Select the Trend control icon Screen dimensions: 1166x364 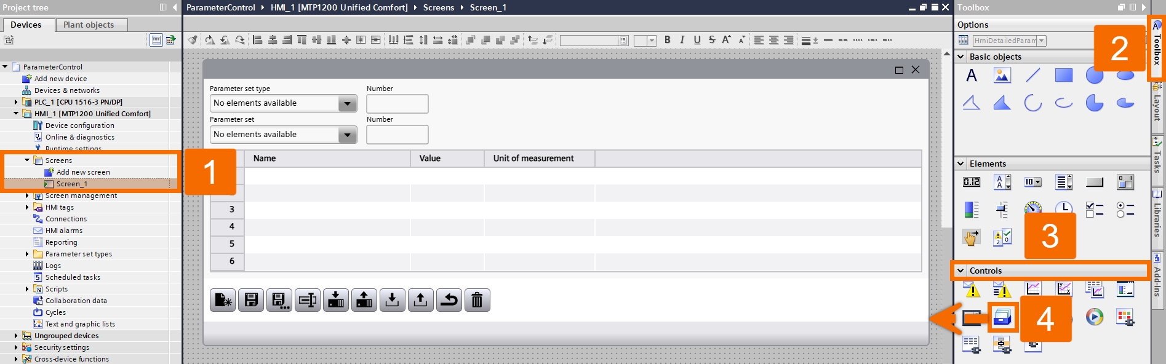(1033, 288)
